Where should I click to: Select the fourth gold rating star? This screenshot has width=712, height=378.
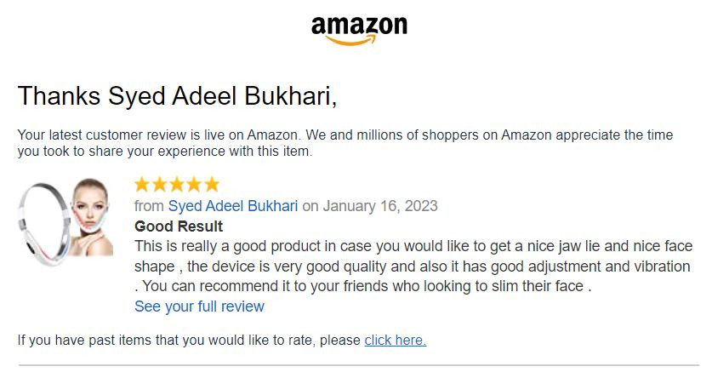(194, 185)
